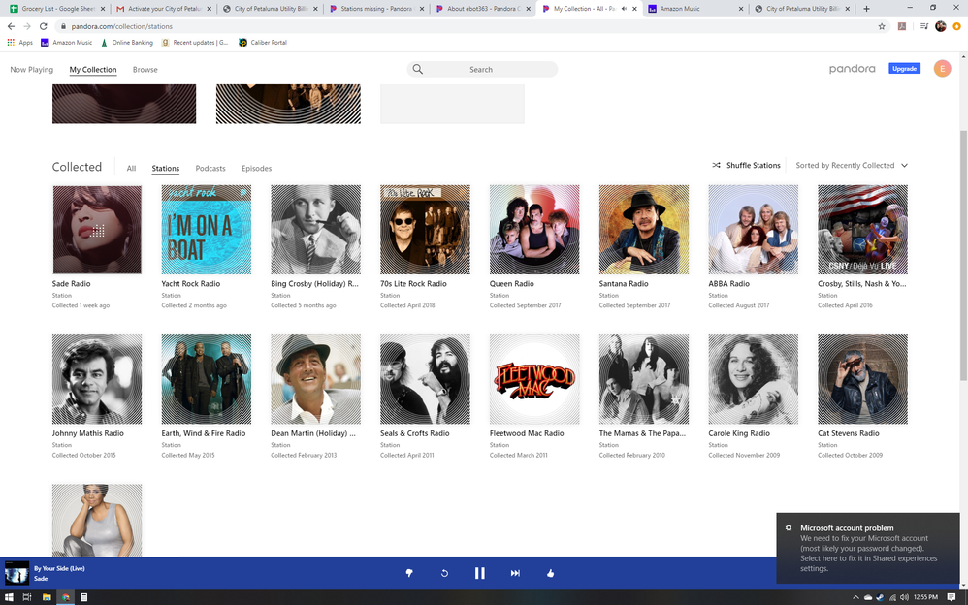Replay the current track
This screenshot has height=605, width=968.
point(444,573)
